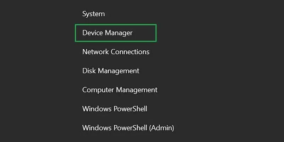The height and width of the screenshot is (142, 284).
Task: Select Network Connections below Device Manager
Action: click(116, 52)
